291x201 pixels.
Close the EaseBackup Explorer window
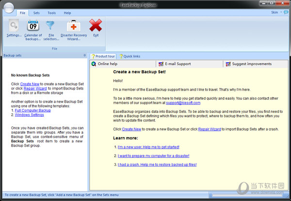(x=283, y=3)
